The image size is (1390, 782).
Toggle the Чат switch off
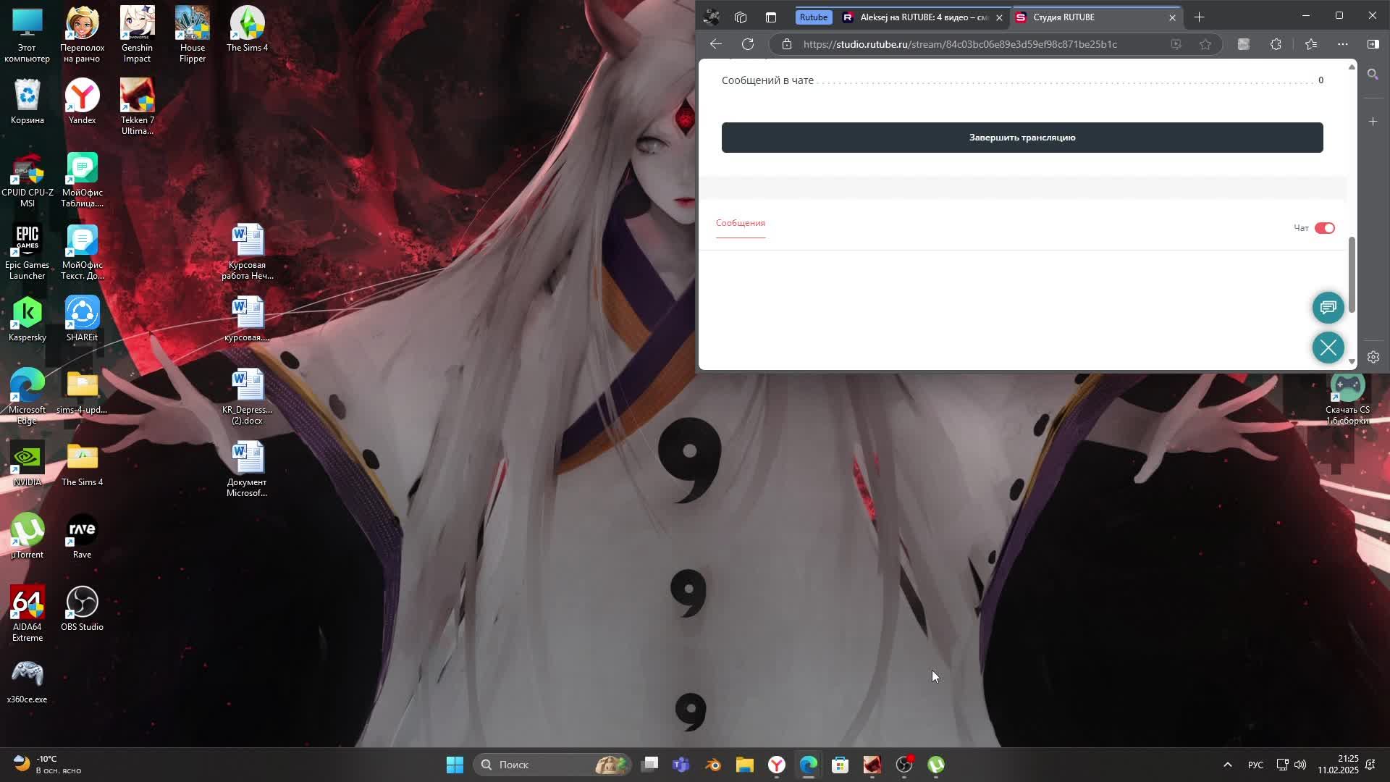coord(1324,228)
